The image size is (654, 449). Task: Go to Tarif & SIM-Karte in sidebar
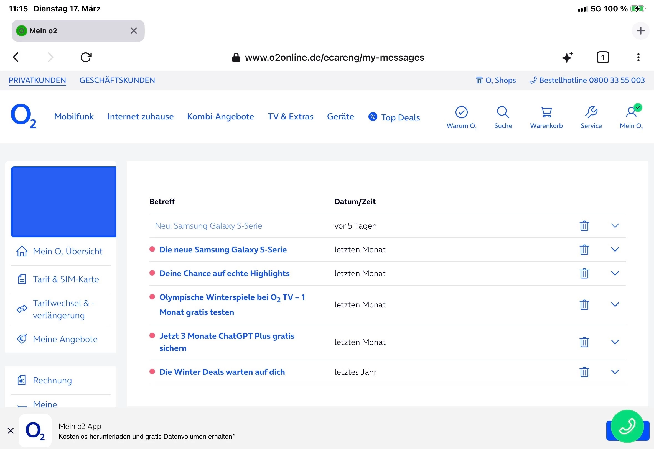pos(66,279)
